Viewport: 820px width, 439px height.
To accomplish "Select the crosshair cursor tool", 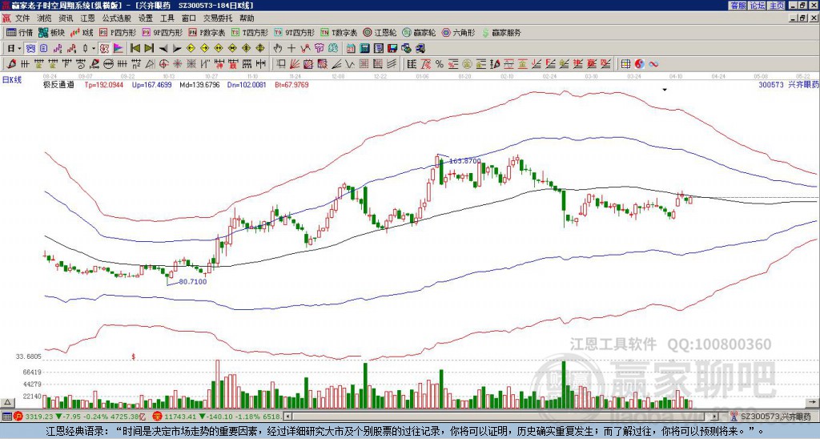I will (291, 48).
